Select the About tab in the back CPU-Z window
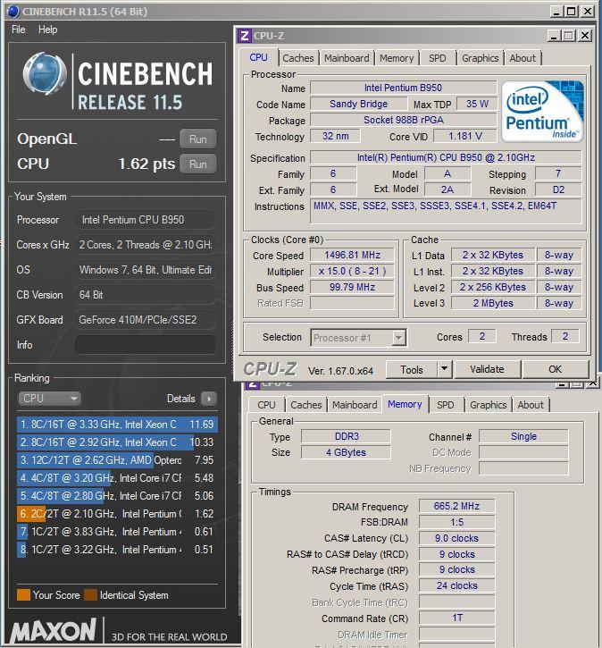 coord(531,405)
